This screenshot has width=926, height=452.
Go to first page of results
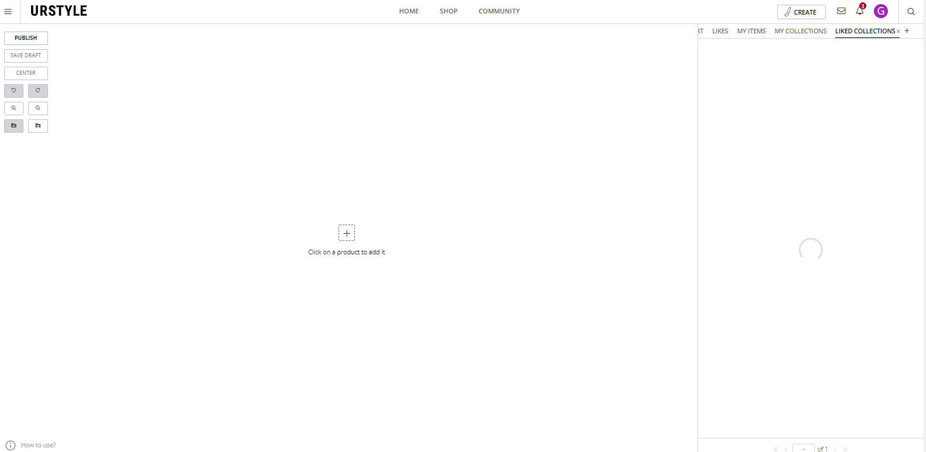point(775,449)
